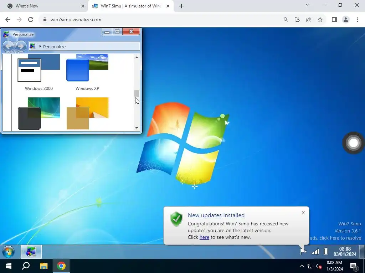Screen dimensions: 365x273
Task: Click the 'ads, click here to resolve' text
Action: click(x=335, y=238)
